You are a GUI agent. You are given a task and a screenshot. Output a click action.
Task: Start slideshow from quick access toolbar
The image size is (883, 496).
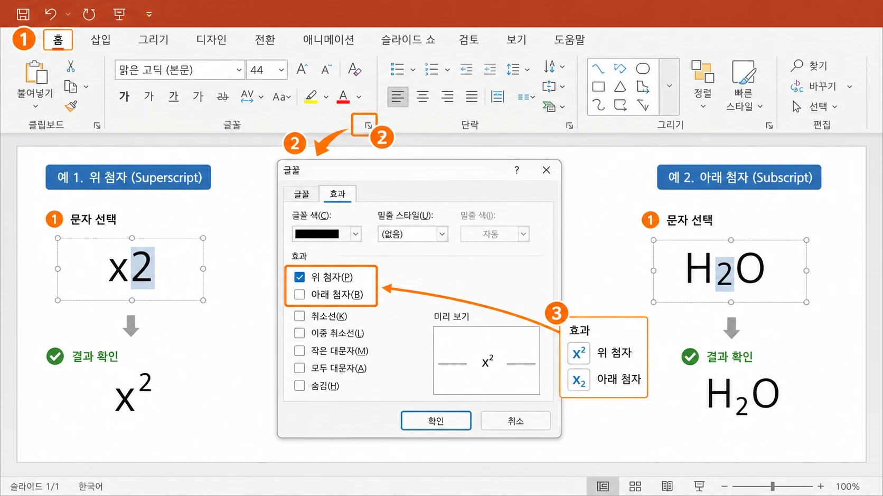(119, 14)
